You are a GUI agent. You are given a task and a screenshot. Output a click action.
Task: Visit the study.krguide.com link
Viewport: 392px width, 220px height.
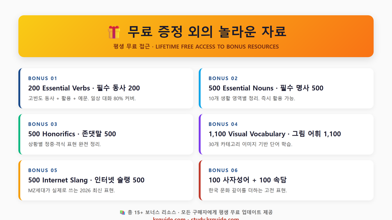click(x=215, y=219)
